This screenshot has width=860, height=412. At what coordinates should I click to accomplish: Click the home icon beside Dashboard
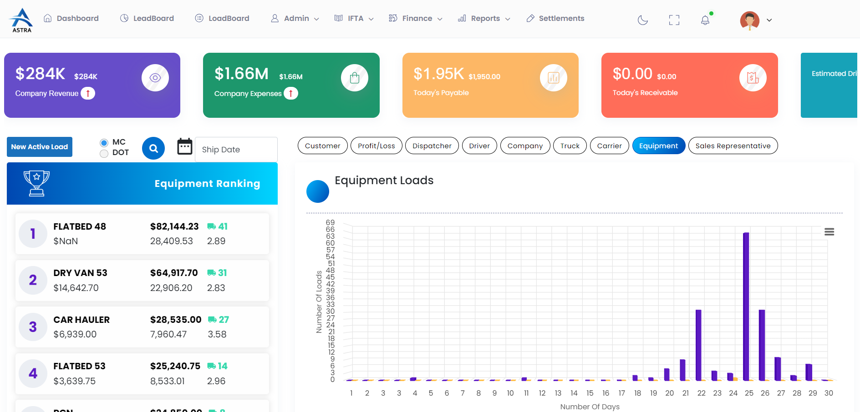point(47,18)
